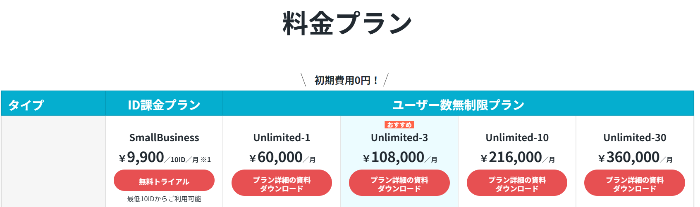Image resolution: width=700 pixels, height=207 pixels.
Task: Select the ID課金プラン column header
Action: (x=164, y=105)
